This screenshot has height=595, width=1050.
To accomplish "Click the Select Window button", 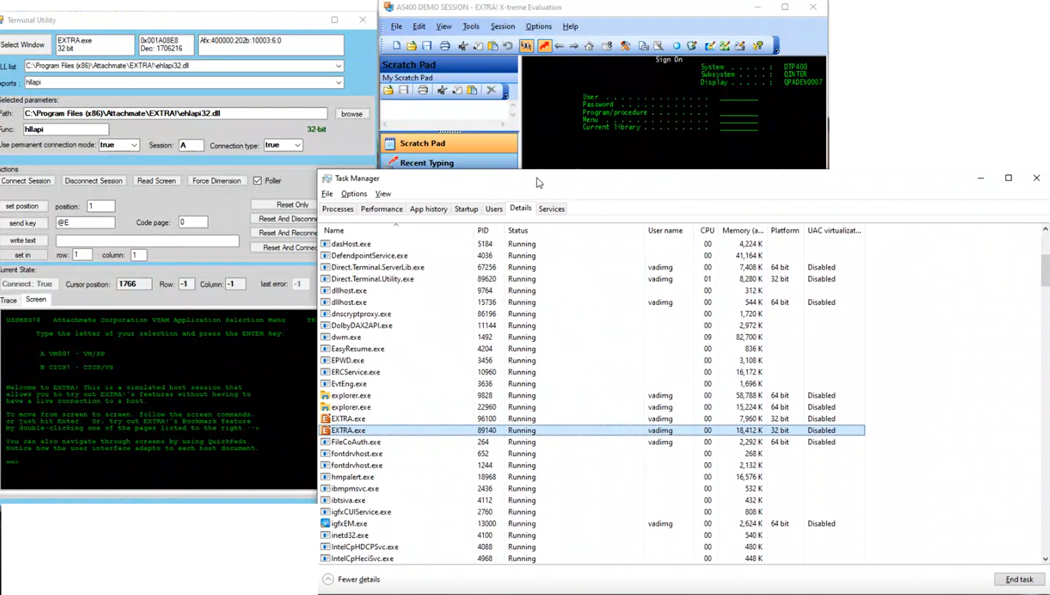I will tap(25, 45).
